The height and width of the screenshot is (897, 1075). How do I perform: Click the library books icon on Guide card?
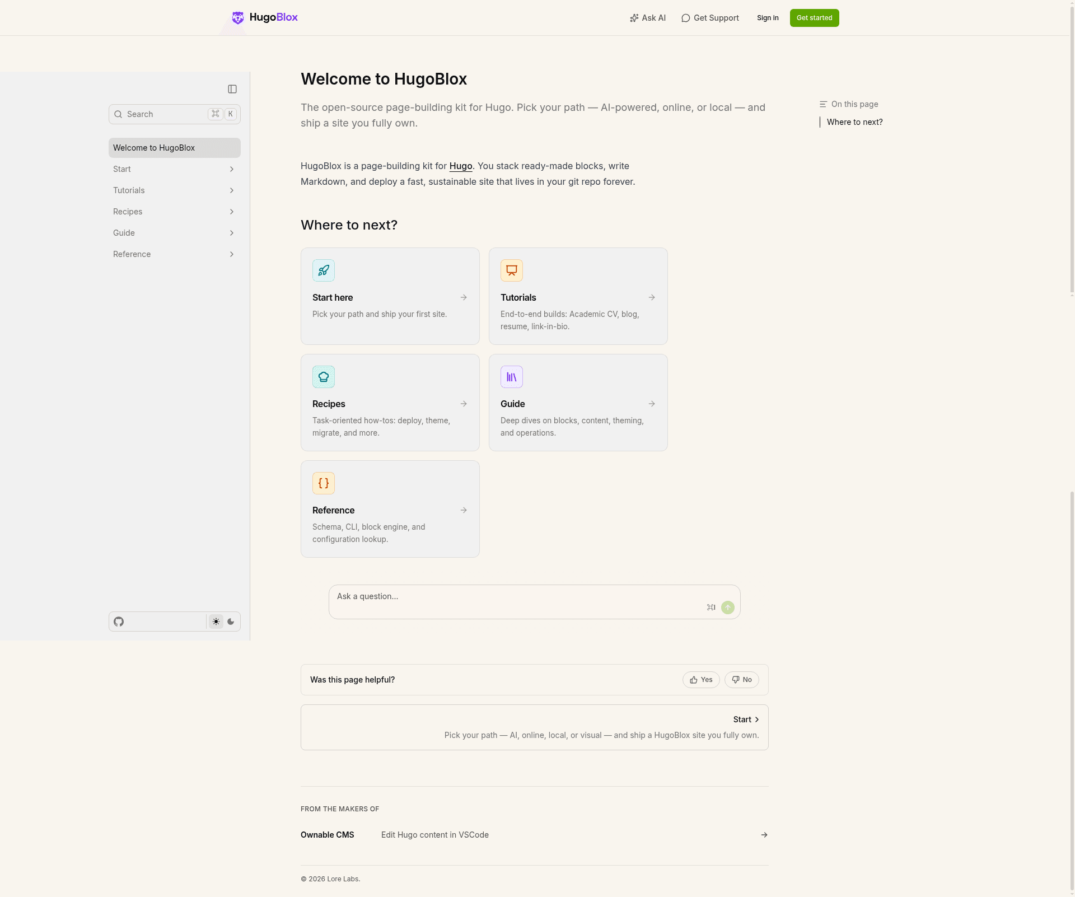click(x=512, y=377)
